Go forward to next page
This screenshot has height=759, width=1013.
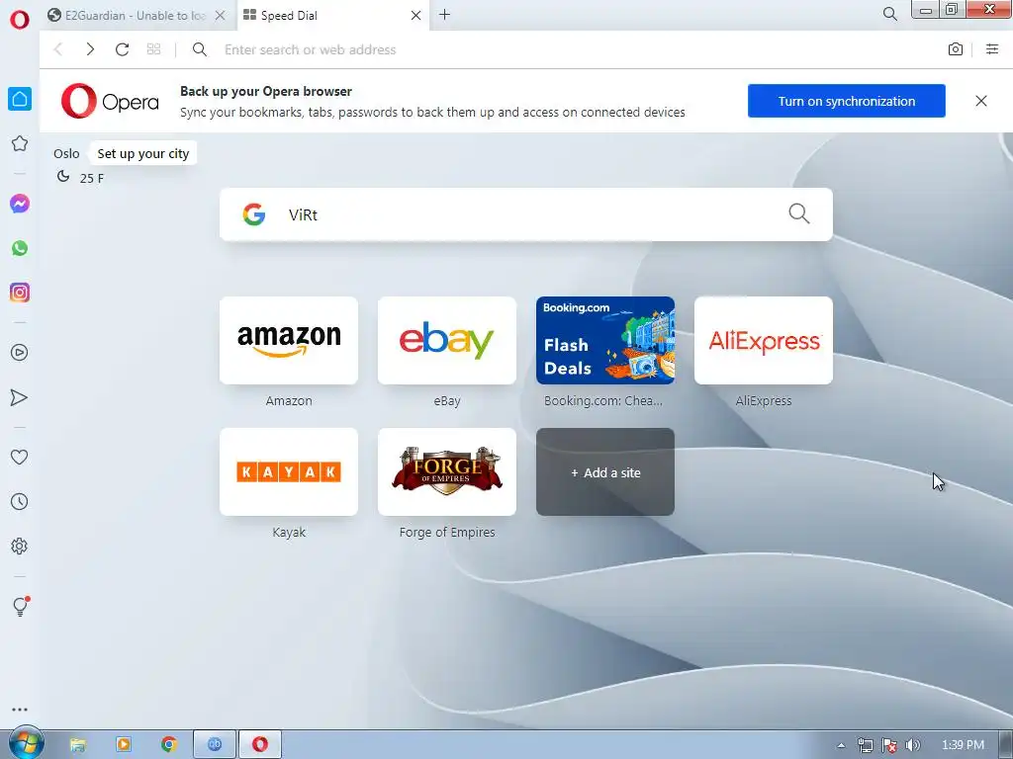[90, 49]
